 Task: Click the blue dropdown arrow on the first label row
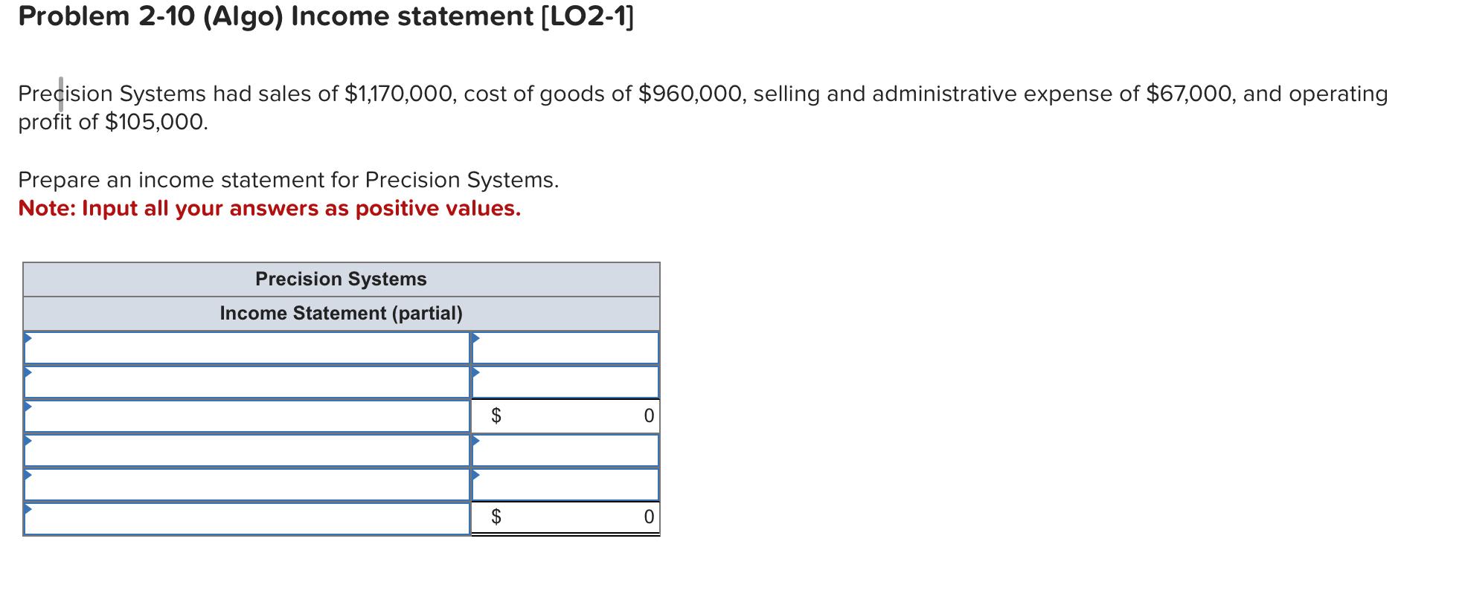[29, 340]
